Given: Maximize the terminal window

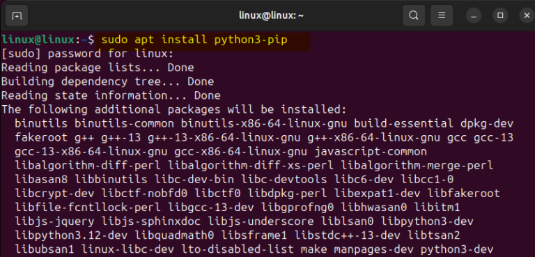Looking at the screenshot, I should pyautogui.click(x=500, y=16).
